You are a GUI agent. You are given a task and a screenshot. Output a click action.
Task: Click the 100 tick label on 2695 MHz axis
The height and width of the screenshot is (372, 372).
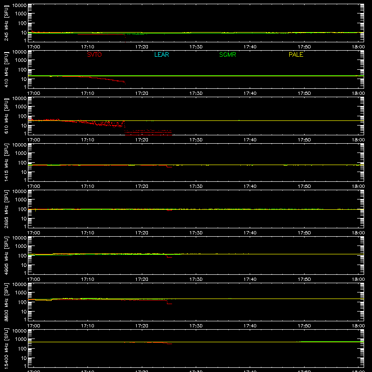[x=22, y=209]
